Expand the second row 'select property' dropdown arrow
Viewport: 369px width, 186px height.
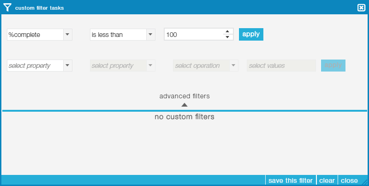point(67,66)
